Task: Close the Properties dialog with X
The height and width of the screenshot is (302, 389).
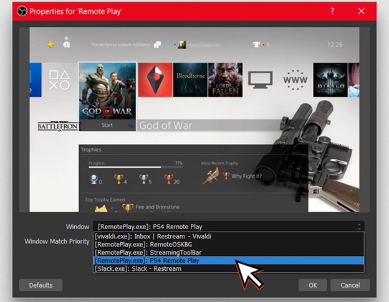Action: click(x=361, y=11)
